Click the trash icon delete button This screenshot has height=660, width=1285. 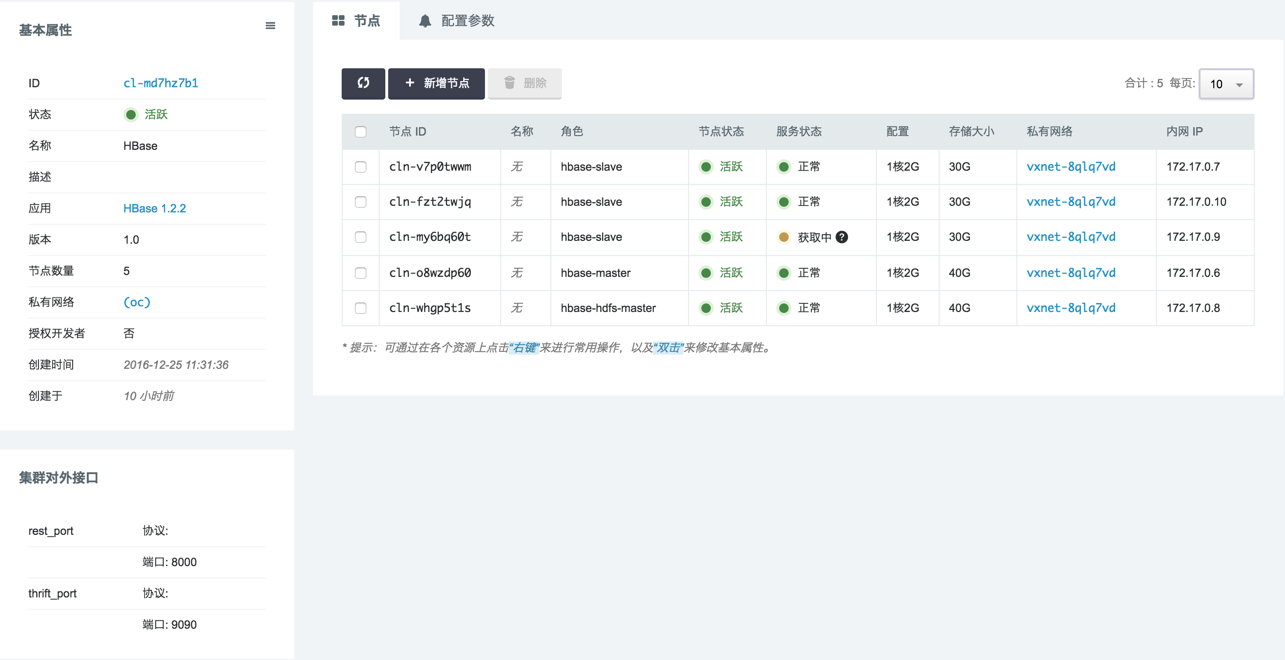pyautogui.click(x=509, y=83)
